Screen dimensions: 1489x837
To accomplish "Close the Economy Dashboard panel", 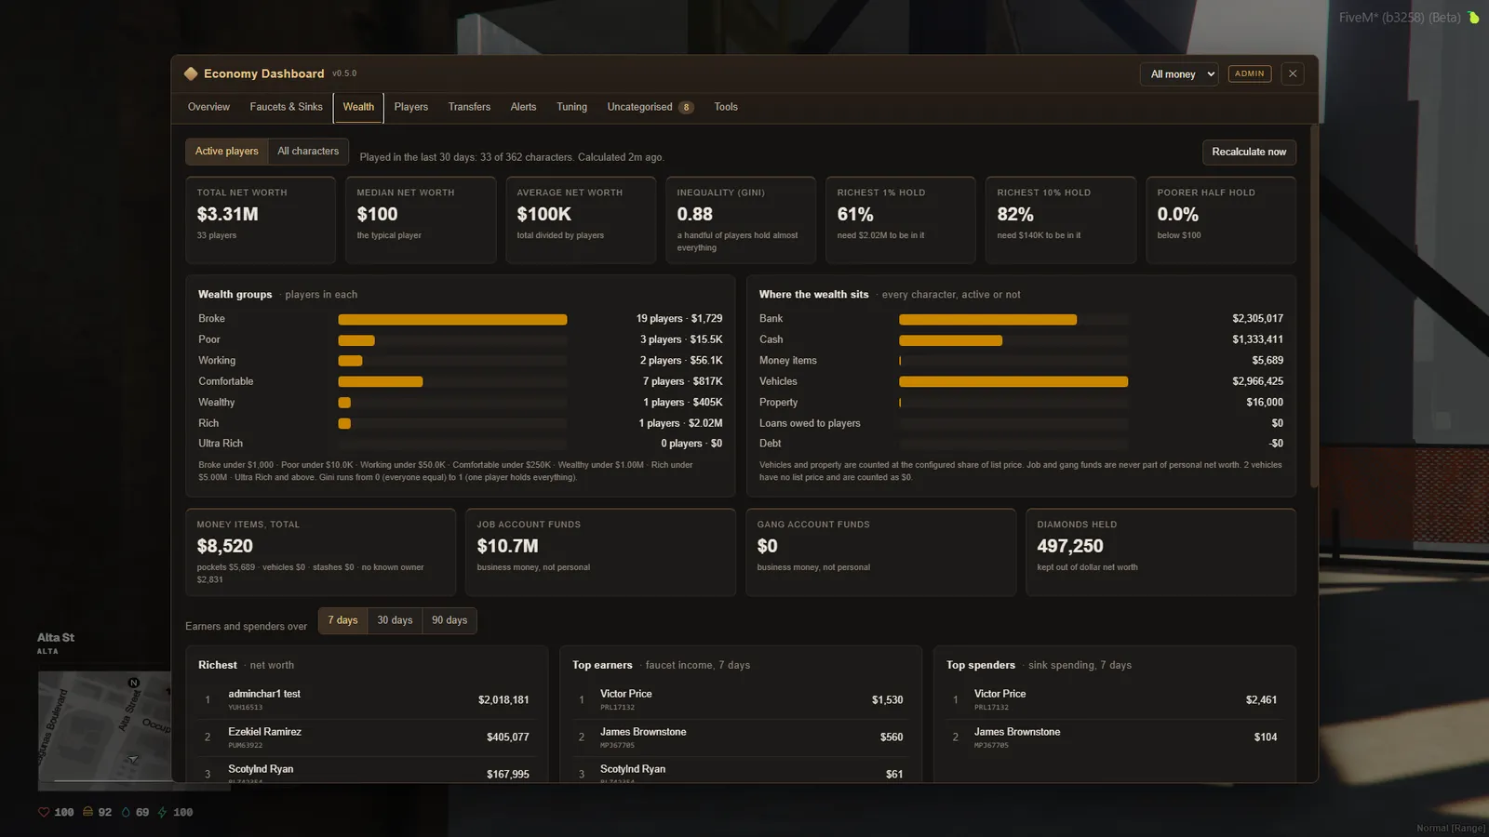I will pyautogui.click(x=1293, y=73).
